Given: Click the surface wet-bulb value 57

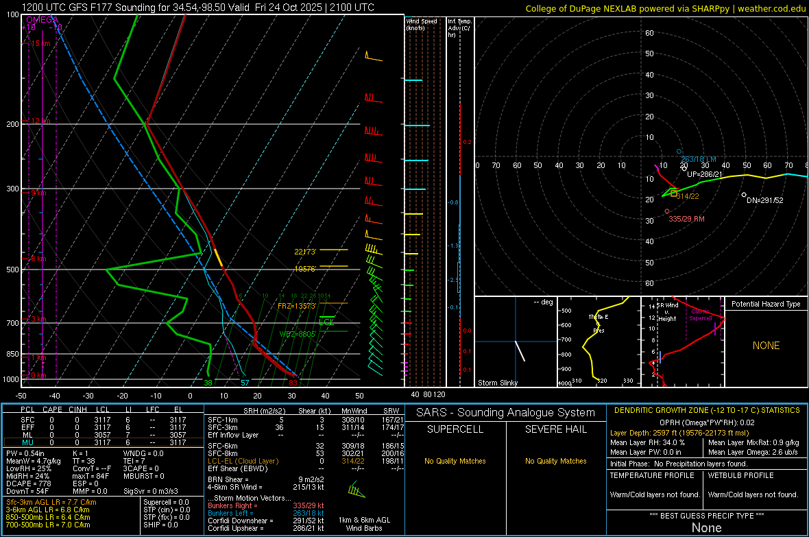Looking at the screenshot, I should click(x=245, y=383).
